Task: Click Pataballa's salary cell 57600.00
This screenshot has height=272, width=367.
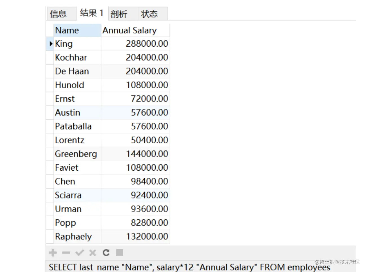Action: [135, 126]
